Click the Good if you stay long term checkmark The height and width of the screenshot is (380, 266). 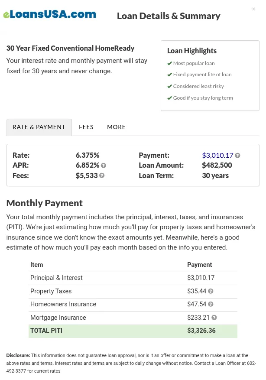(x=170, y=98)
